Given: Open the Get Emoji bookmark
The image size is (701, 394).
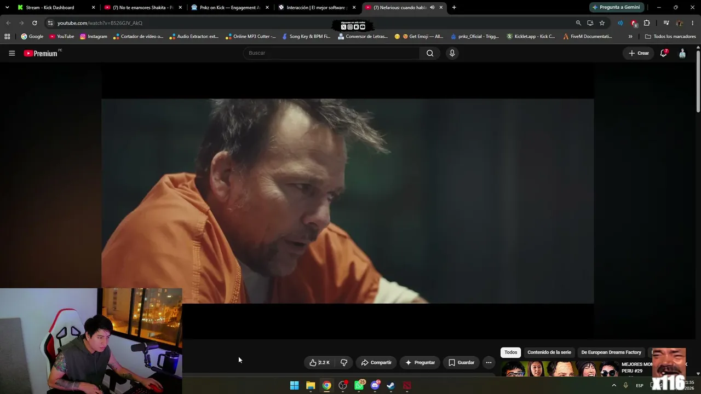Looking at the screenshot, I should pos(419,37).
